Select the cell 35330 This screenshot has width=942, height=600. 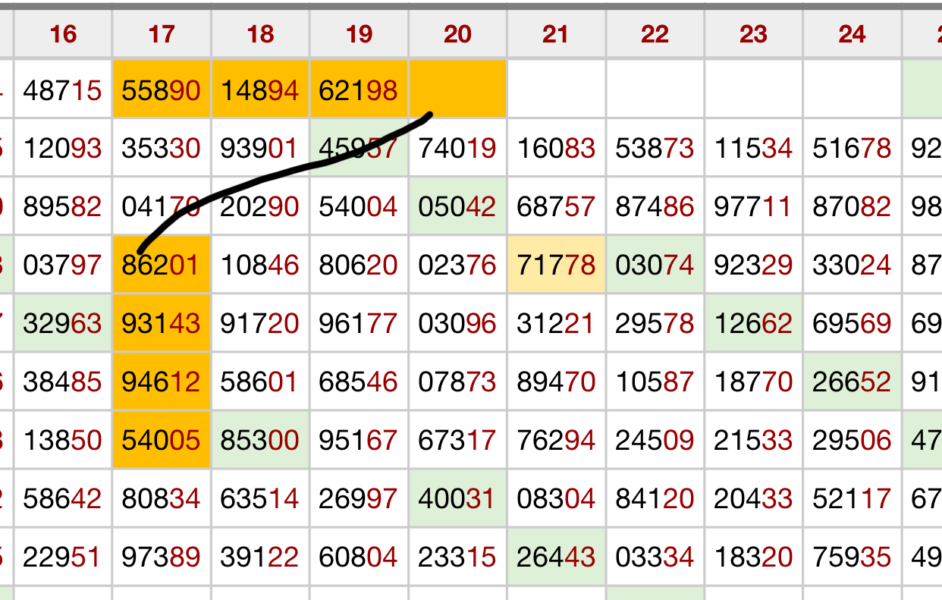162,148
